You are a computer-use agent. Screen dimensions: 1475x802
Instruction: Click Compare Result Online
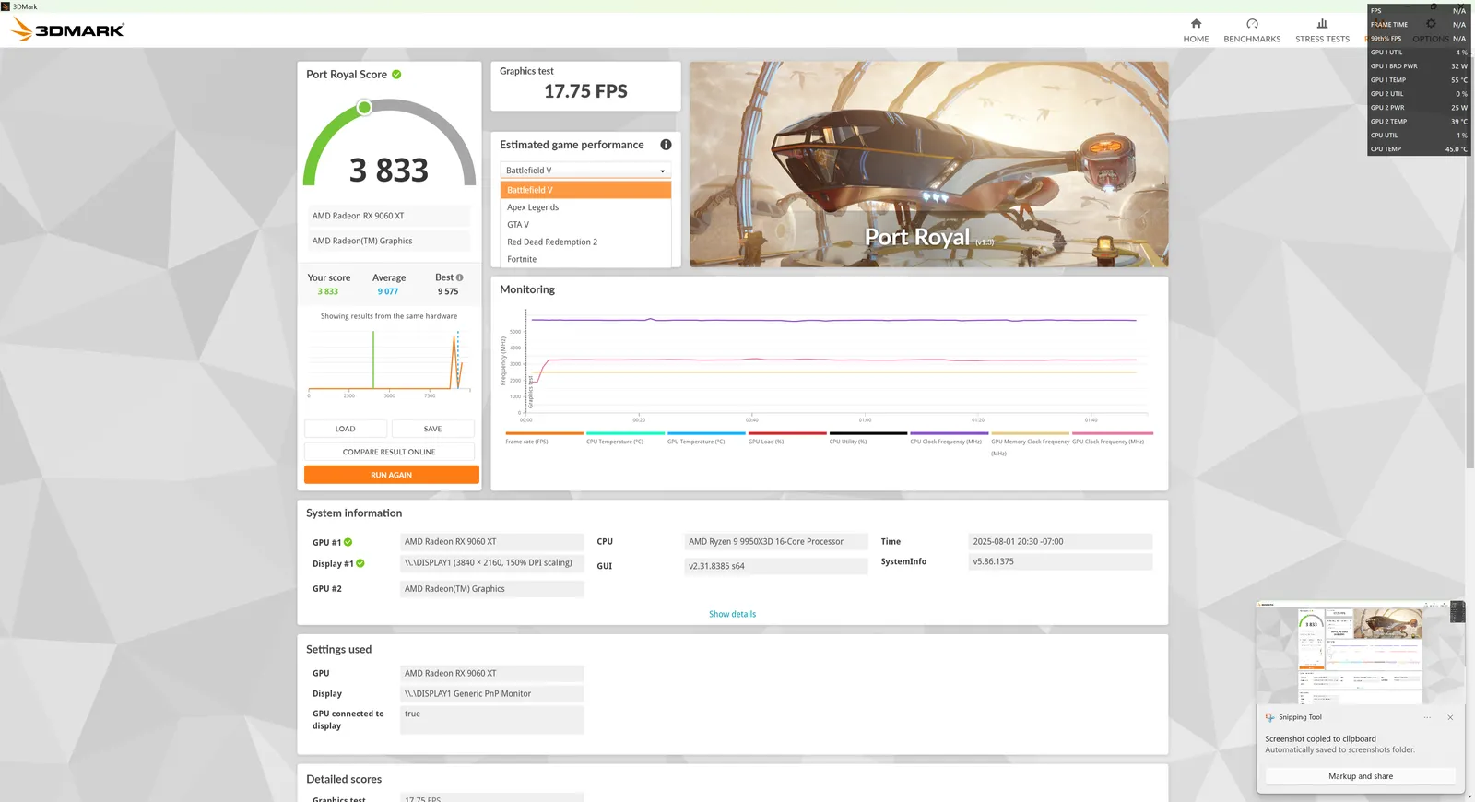(389, 453)
